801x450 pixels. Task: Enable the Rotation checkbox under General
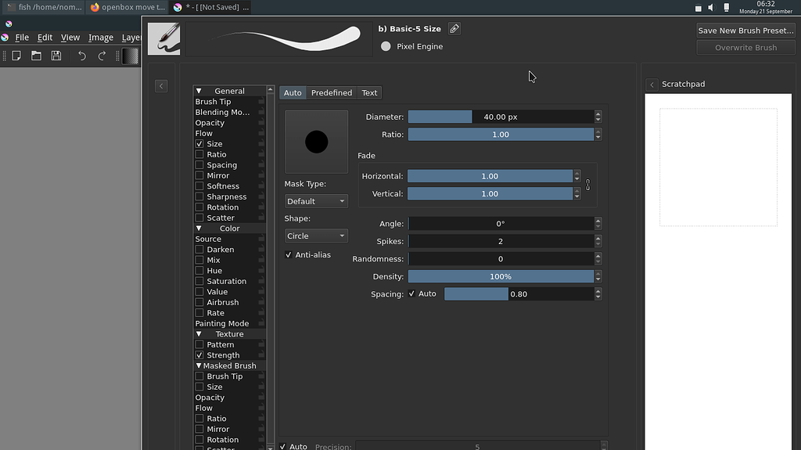tap(199, 207)
